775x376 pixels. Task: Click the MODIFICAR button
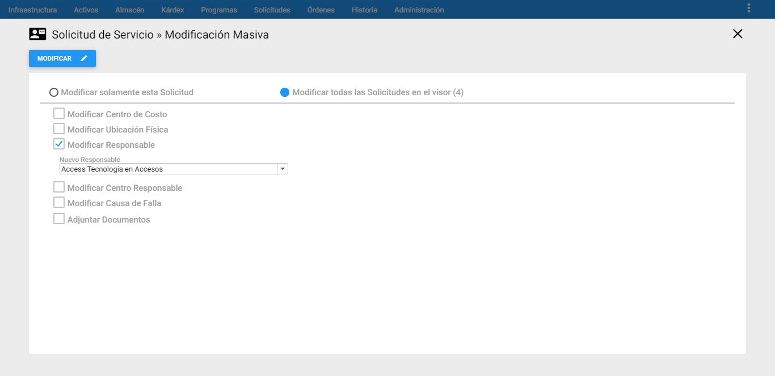pyautogui.click(x=62, y=58)
